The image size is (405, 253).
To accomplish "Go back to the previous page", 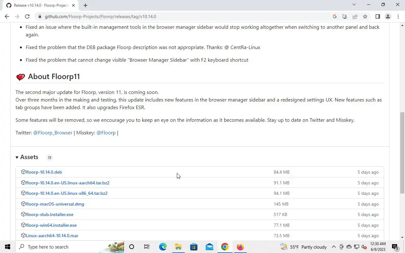I will coord(7,16).
